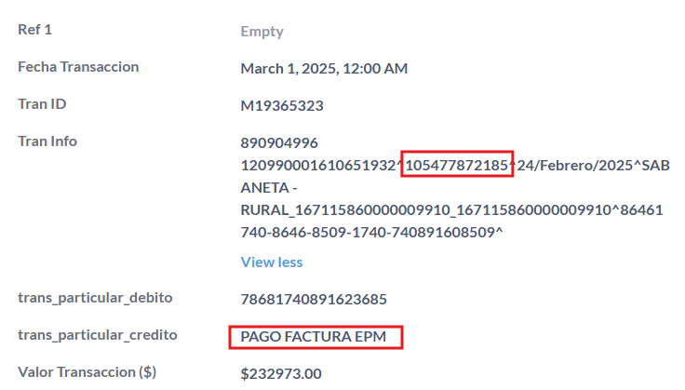Select the March 1, 2025 date value
The image size is (685, 390).
pos(324,69)
